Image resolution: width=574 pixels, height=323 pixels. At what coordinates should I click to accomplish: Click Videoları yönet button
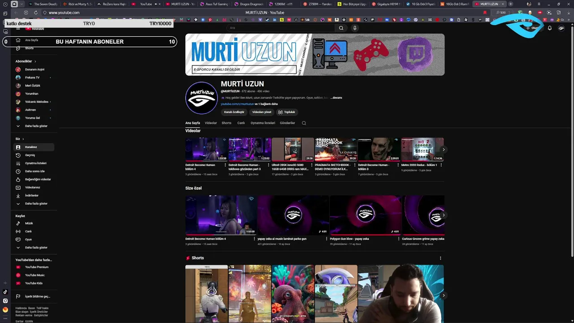click(x=261, y=112)
